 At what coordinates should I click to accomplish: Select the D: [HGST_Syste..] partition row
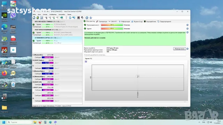click(57, 61)
